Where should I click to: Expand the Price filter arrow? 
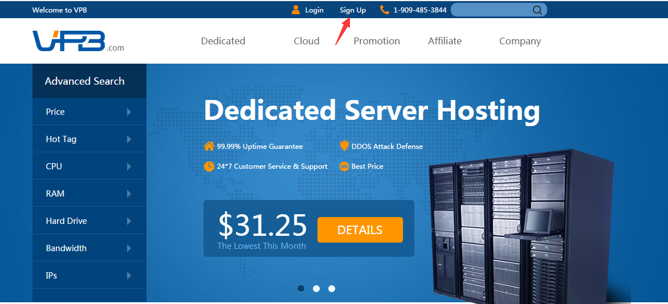(x=129, y=112)
